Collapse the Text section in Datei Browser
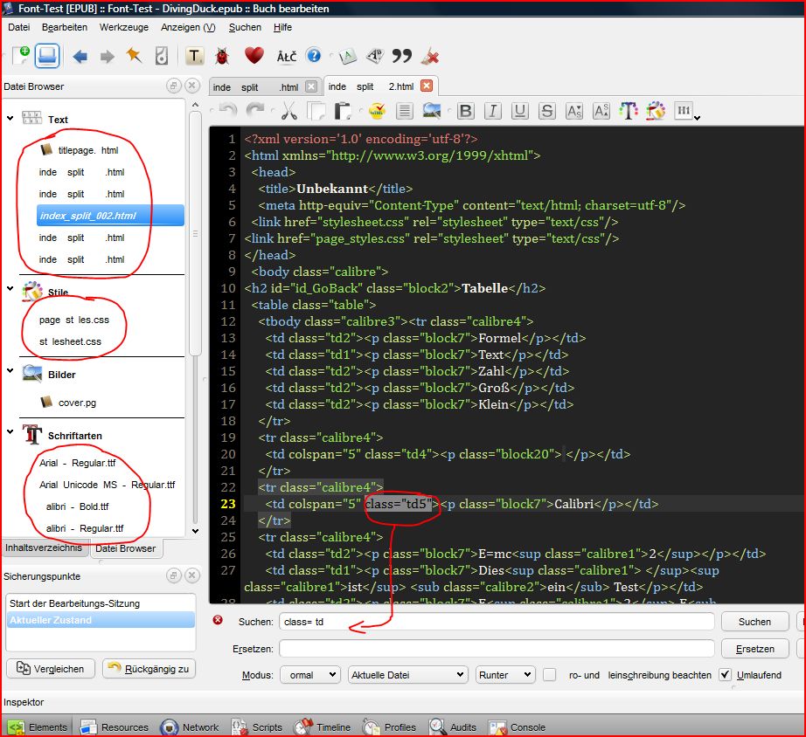This screenshot has width=806, height=737. [x=10, y=120]
